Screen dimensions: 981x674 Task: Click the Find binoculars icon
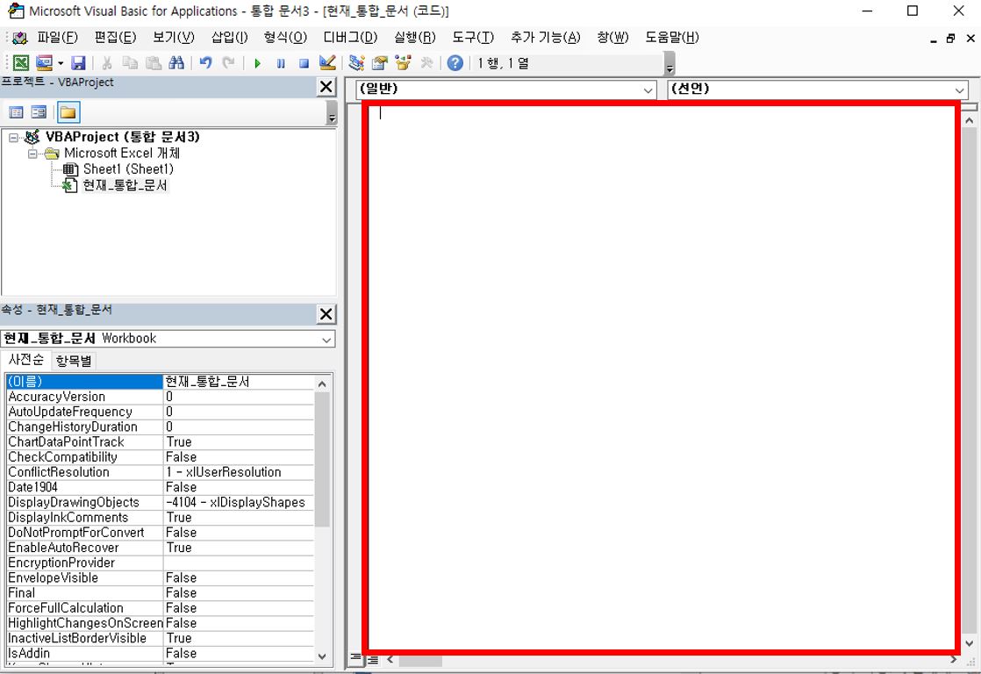(176, 62)
